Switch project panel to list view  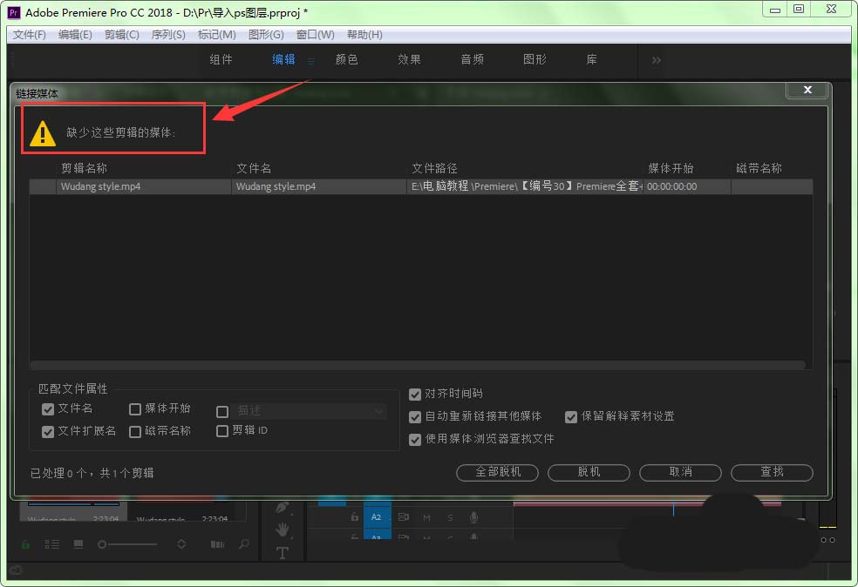tap(52, 543)
